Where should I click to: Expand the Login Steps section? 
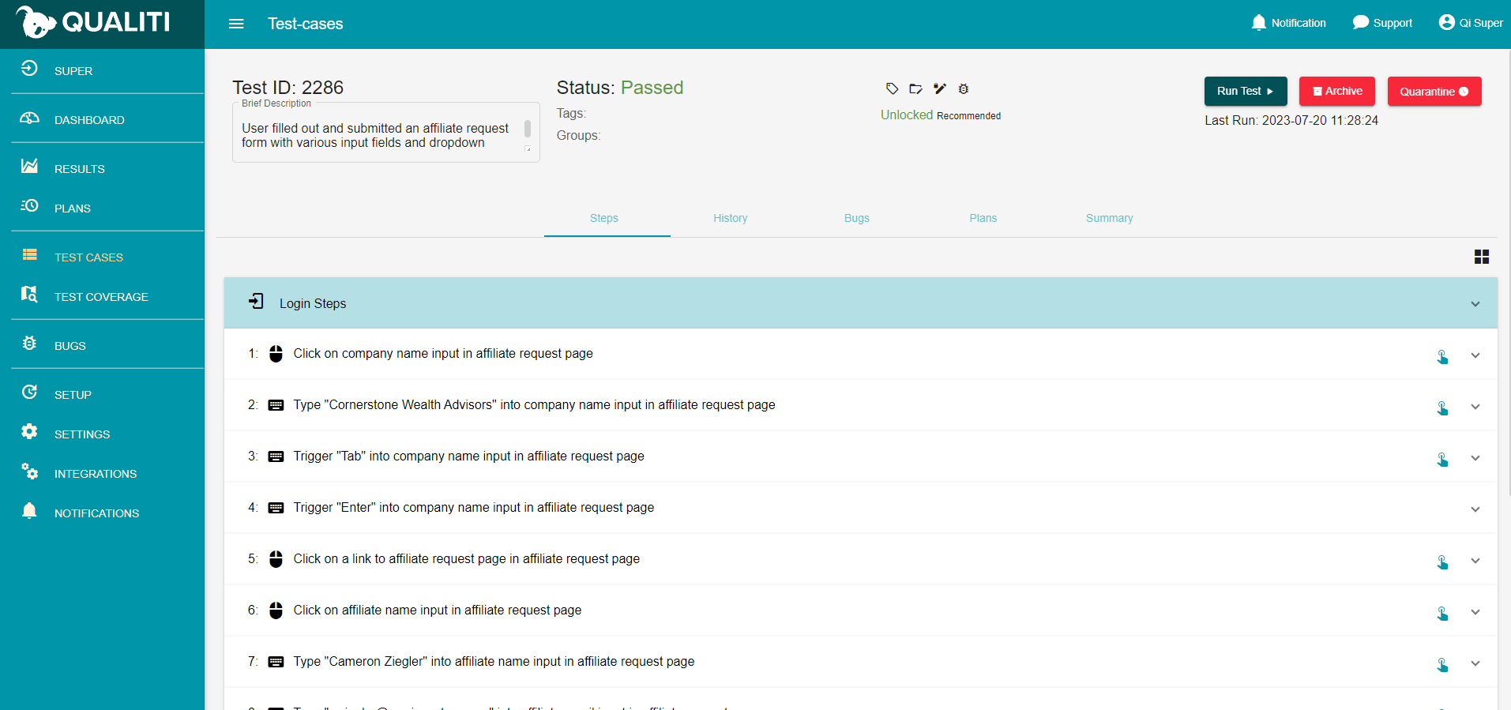pyautogui.click(x=1475, y=304)
